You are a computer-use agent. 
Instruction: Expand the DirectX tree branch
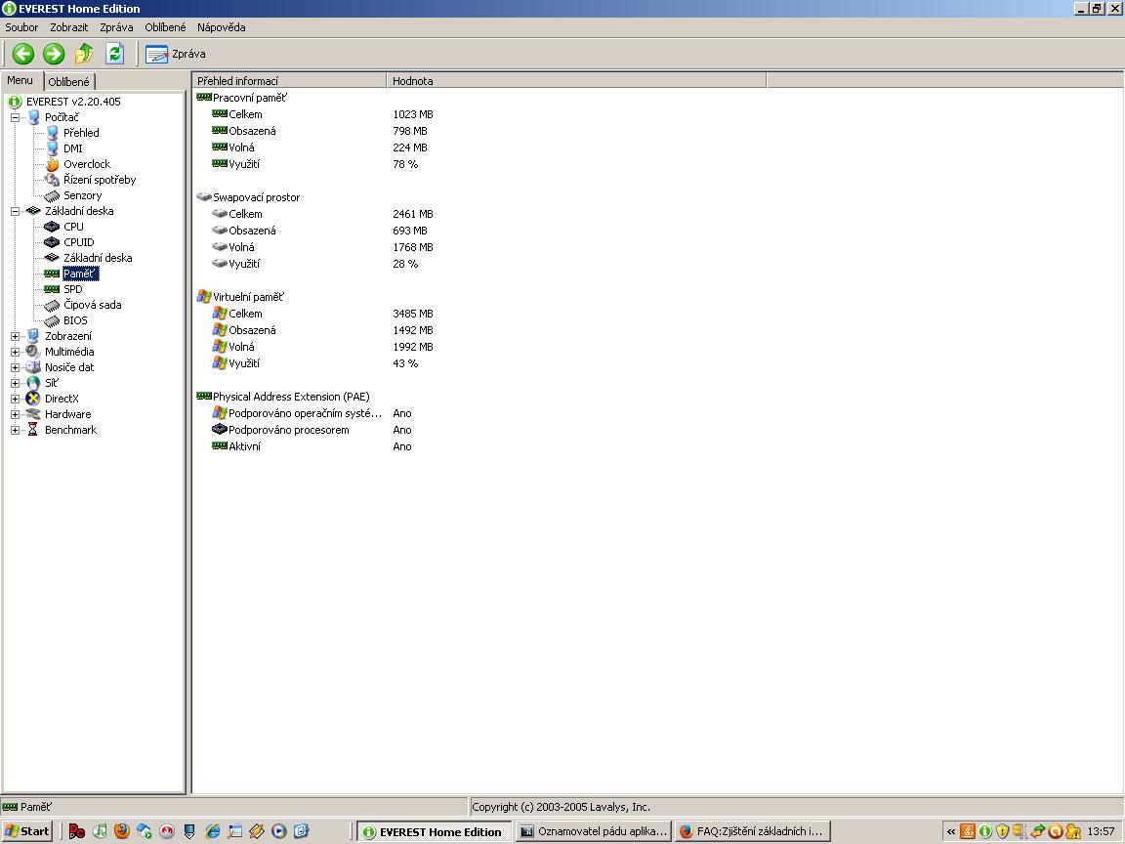15,399
